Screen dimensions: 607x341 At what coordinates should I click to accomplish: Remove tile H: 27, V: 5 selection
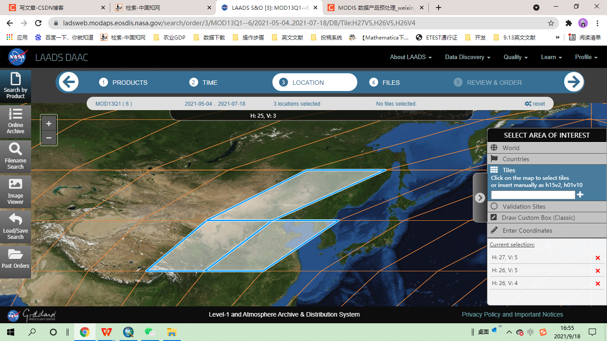coord(598,257)
